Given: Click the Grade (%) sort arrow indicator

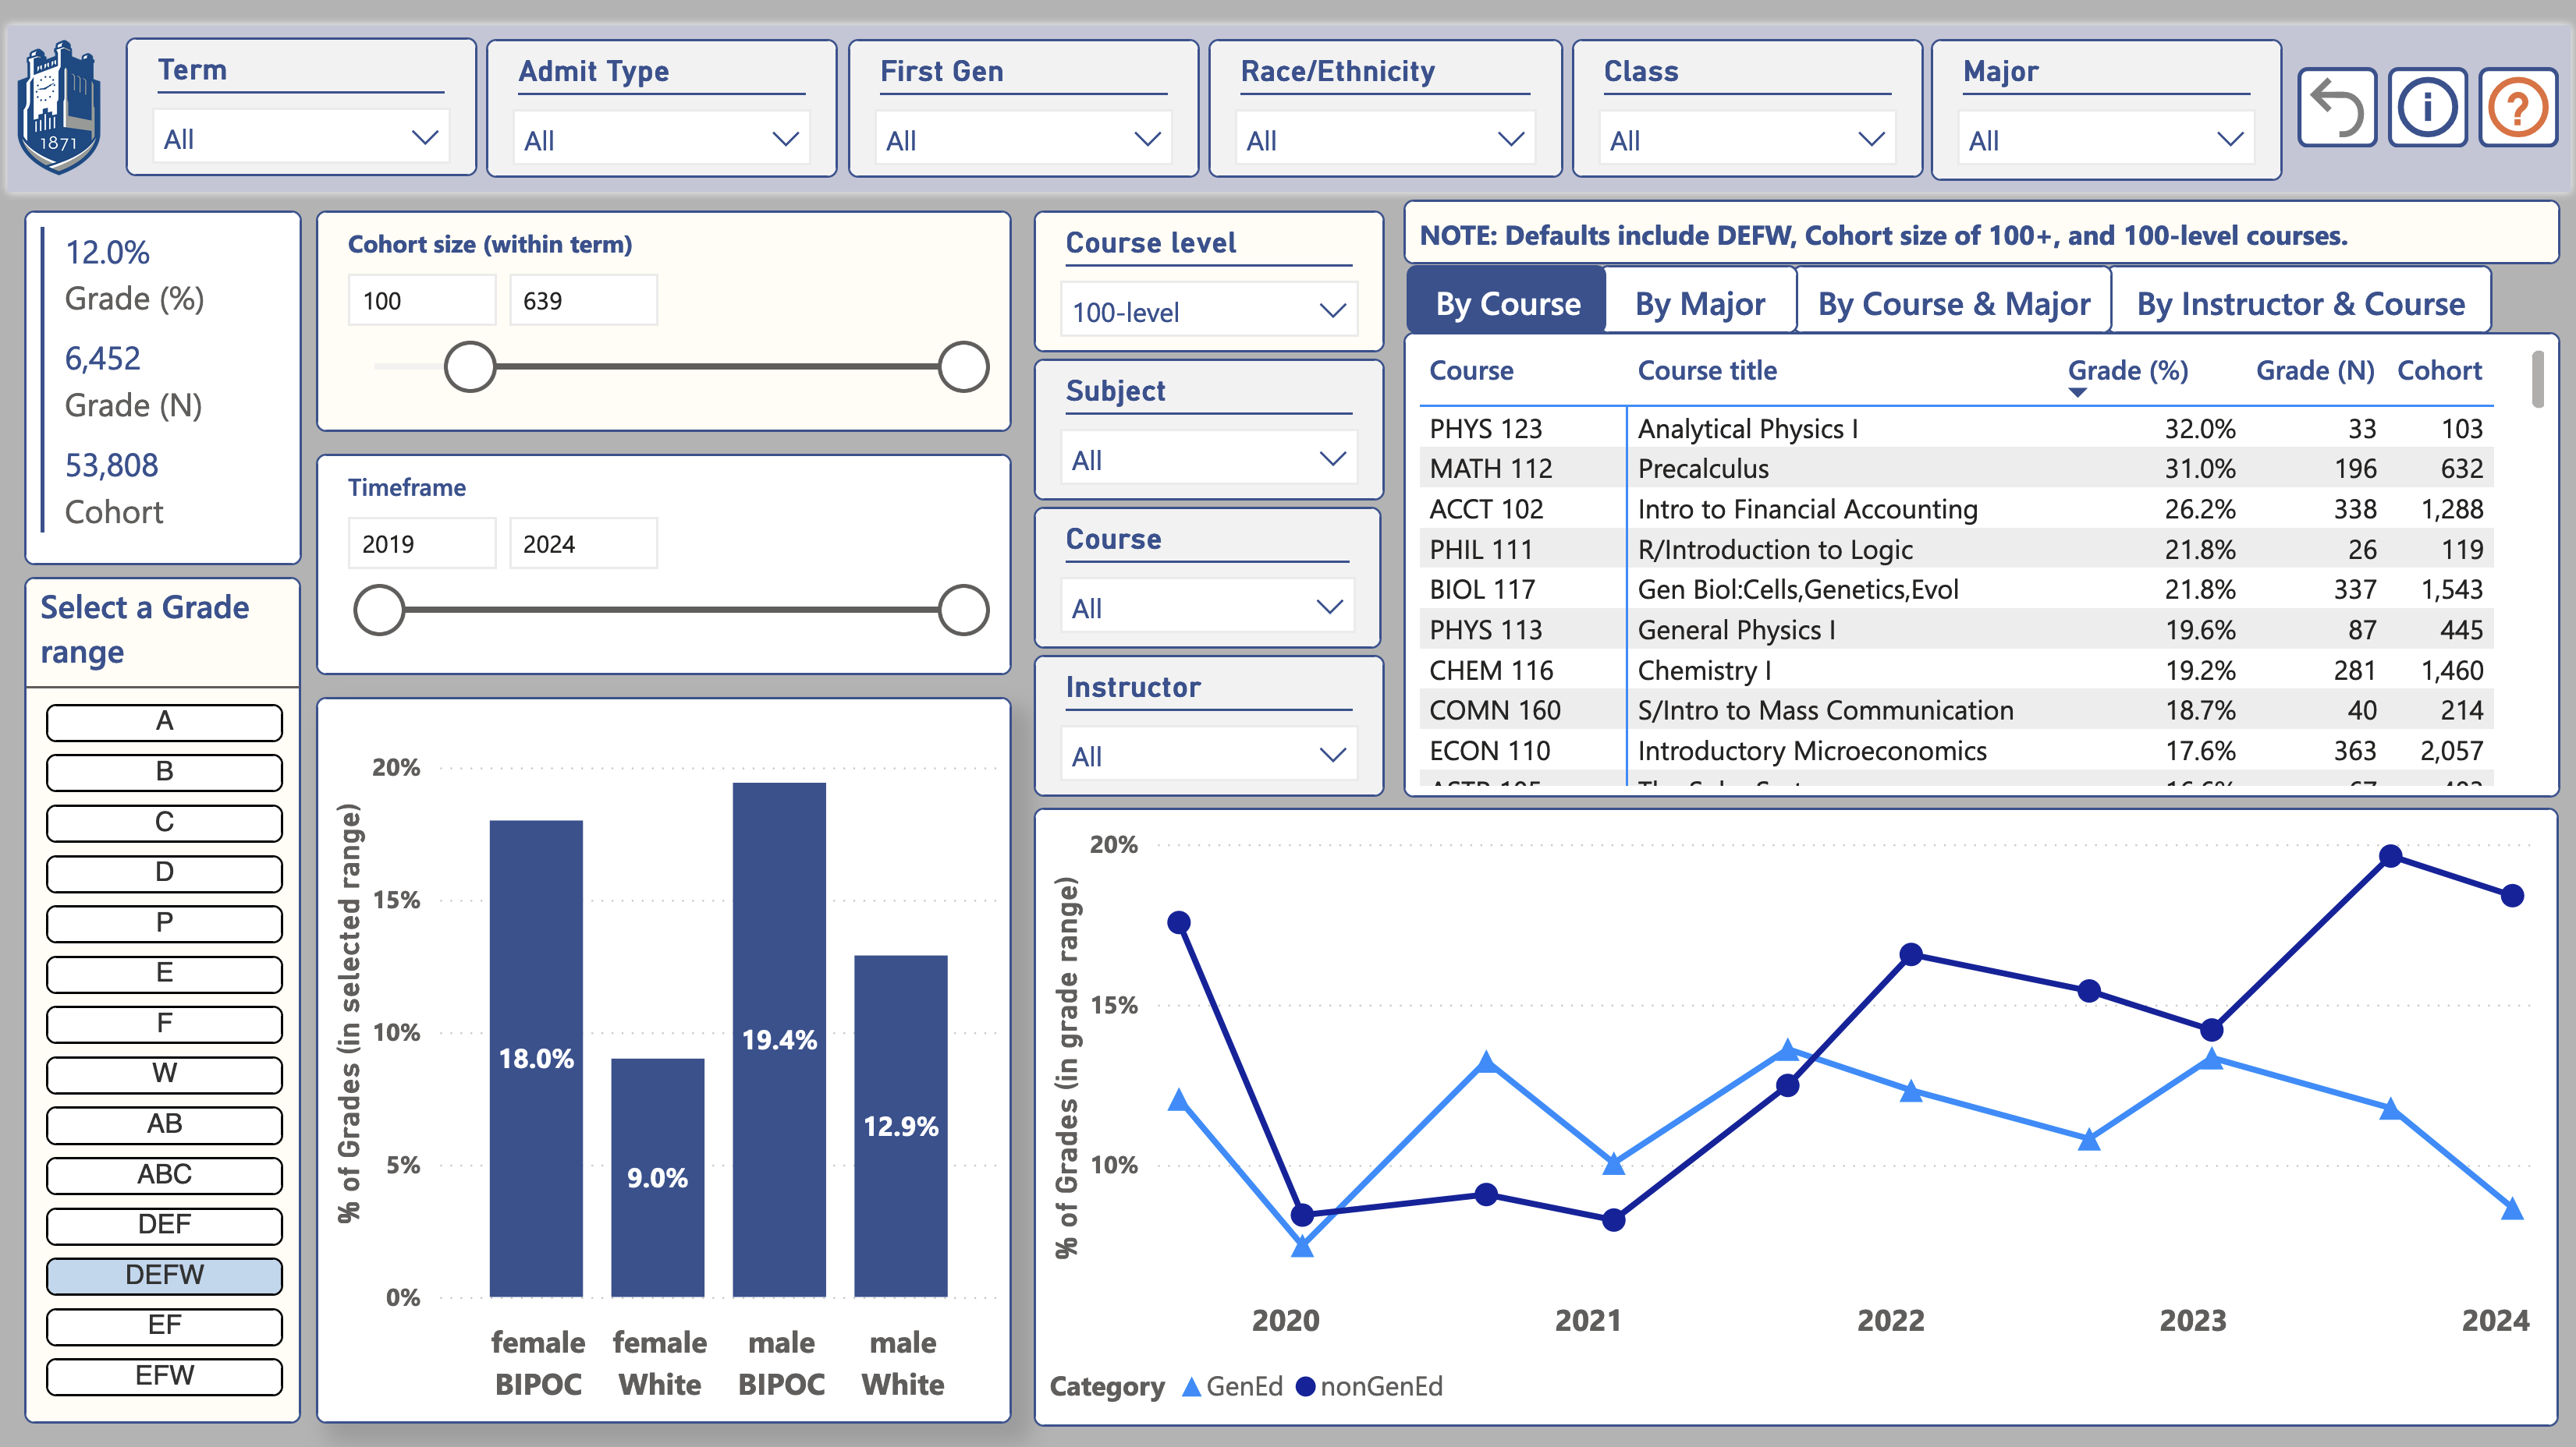Looking at the screenshot, I should (x=2077, y=393).
